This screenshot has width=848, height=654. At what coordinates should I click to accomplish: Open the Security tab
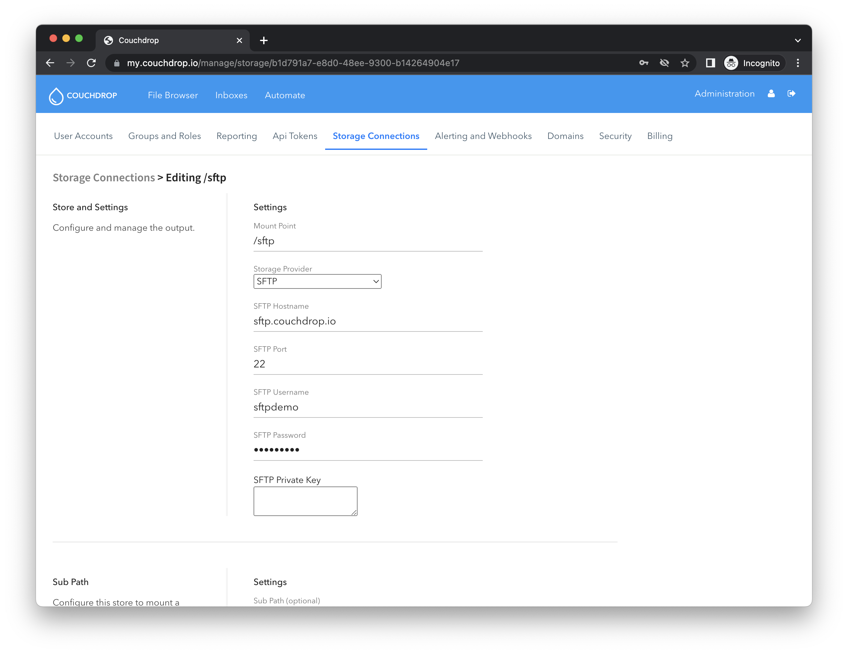[615, 136]
